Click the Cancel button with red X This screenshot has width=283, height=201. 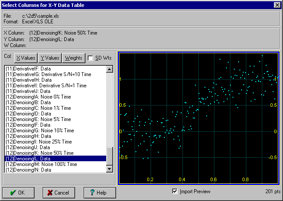[x=59, y=193]
